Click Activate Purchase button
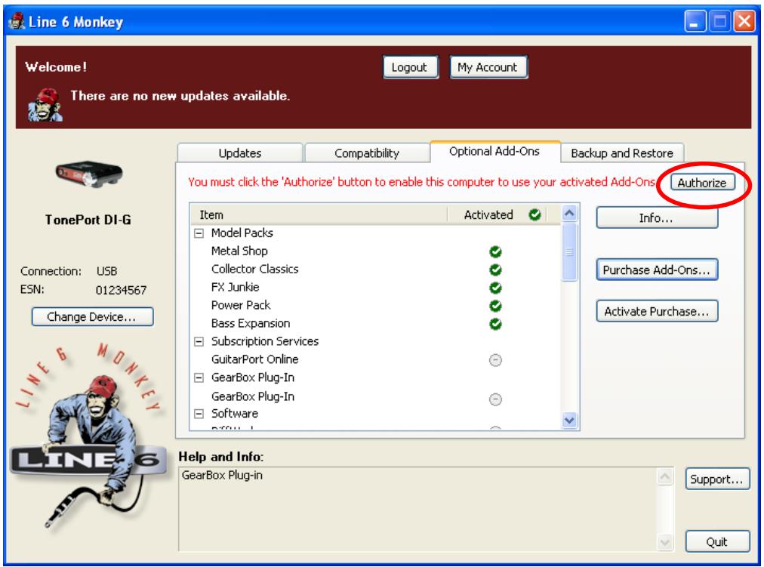The width and height of the screenshot is (764, 567). (x=657, y=311)
